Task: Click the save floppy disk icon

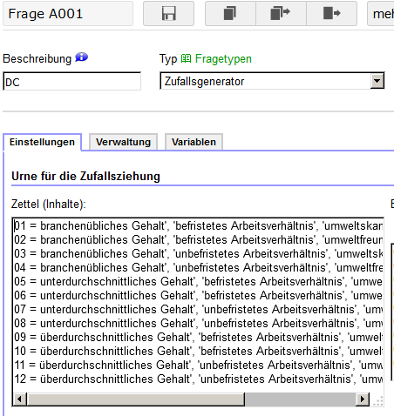Action: tap(168, 13)
